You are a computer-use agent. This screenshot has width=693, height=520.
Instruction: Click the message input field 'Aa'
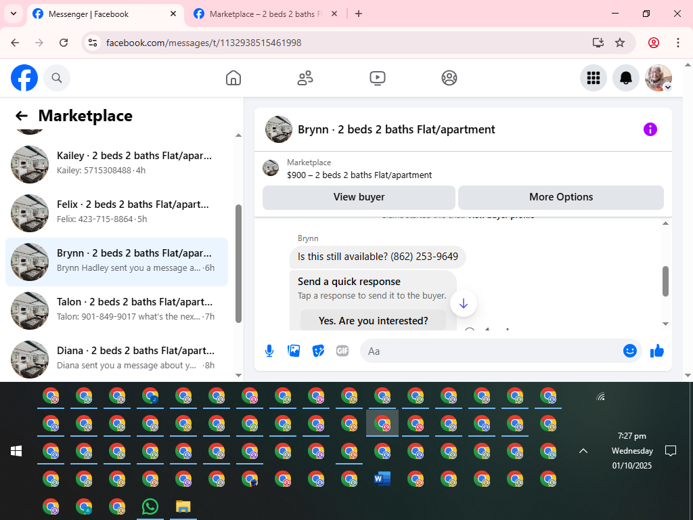click(491, 351)
